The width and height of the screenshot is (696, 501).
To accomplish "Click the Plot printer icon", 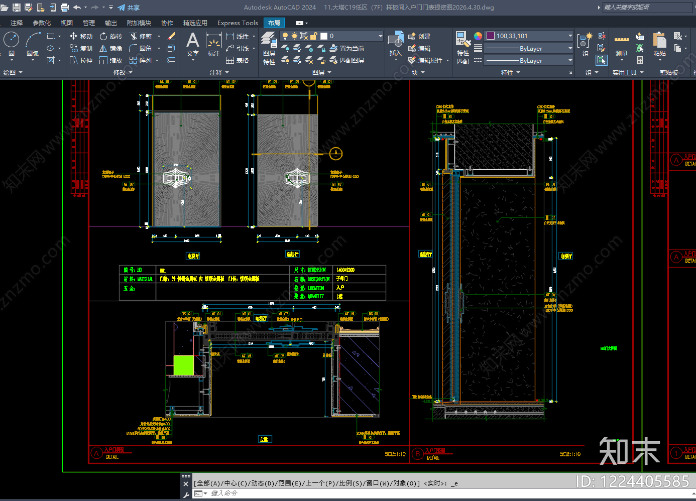I will [65, 8].
